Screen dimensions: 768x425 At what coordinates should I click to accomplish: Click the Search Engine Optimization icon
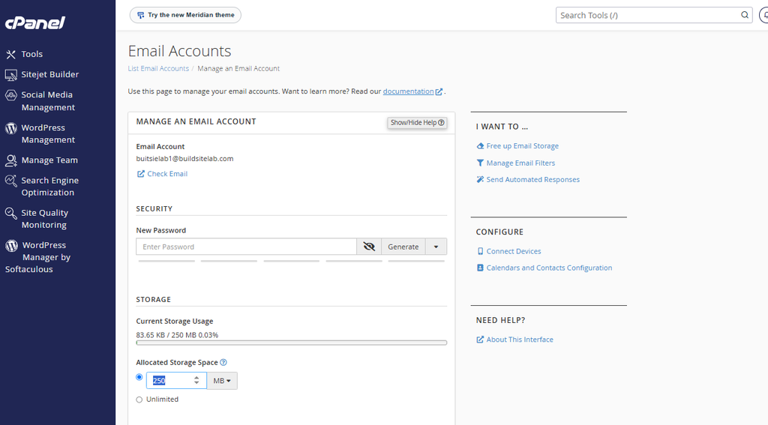point(10,181)
